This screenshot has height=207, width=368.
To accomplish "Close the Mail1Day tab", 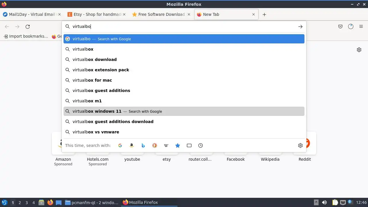I will tap(60, 14).
